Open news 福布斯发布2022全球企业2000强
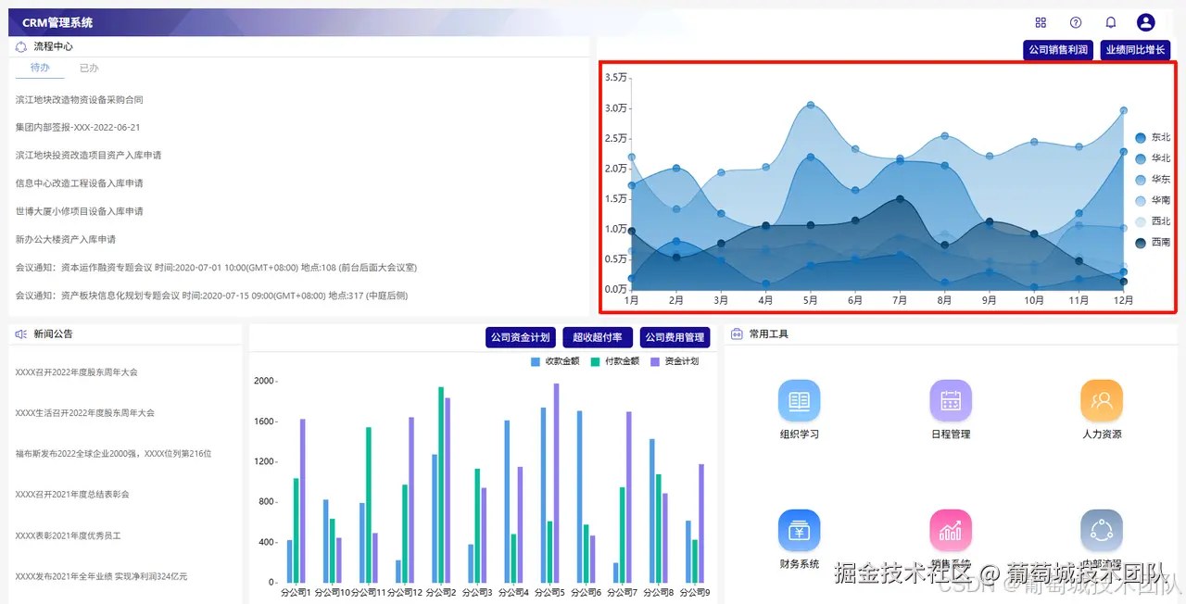The height and width of the screenshot is (604, 1186). pyautogui.click(x=114, y=453)
